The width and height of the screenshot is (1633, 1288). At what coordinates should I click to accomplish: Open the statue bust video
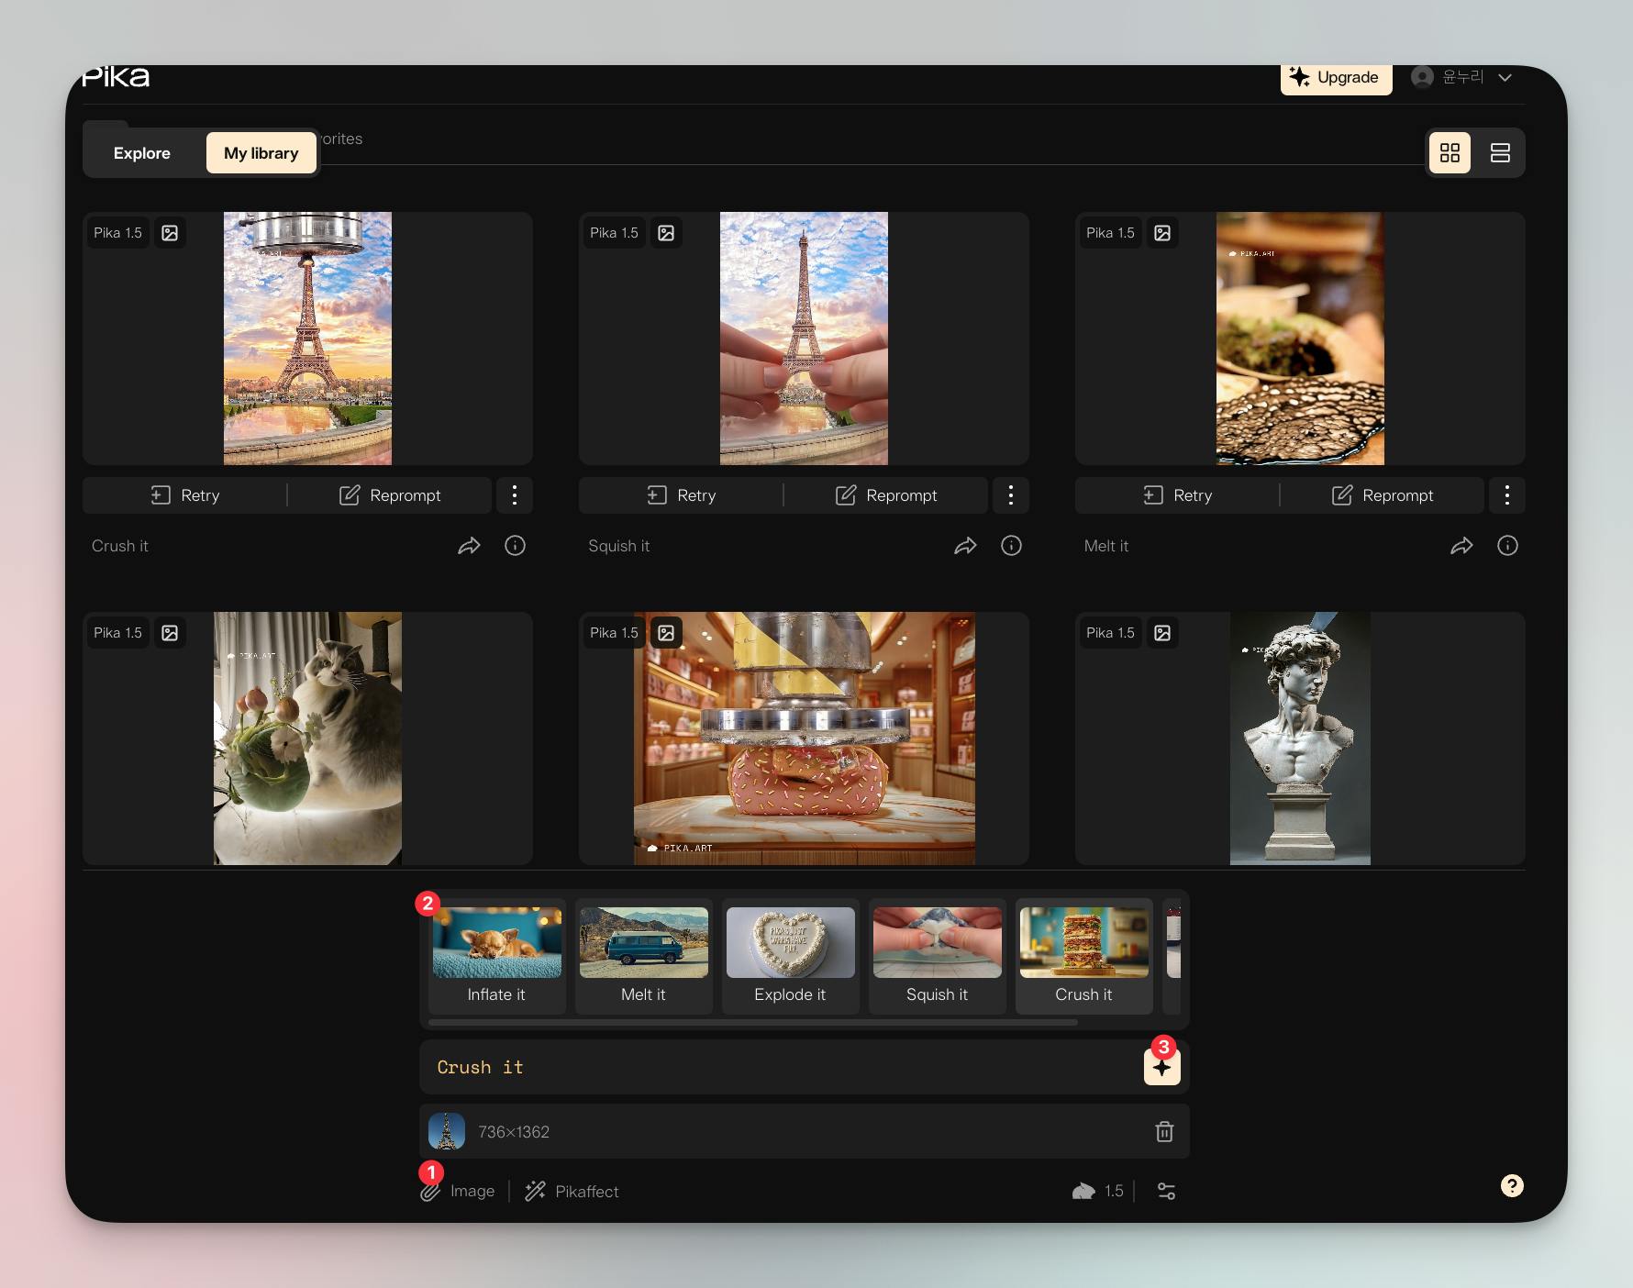click(x=1300, y=738)
